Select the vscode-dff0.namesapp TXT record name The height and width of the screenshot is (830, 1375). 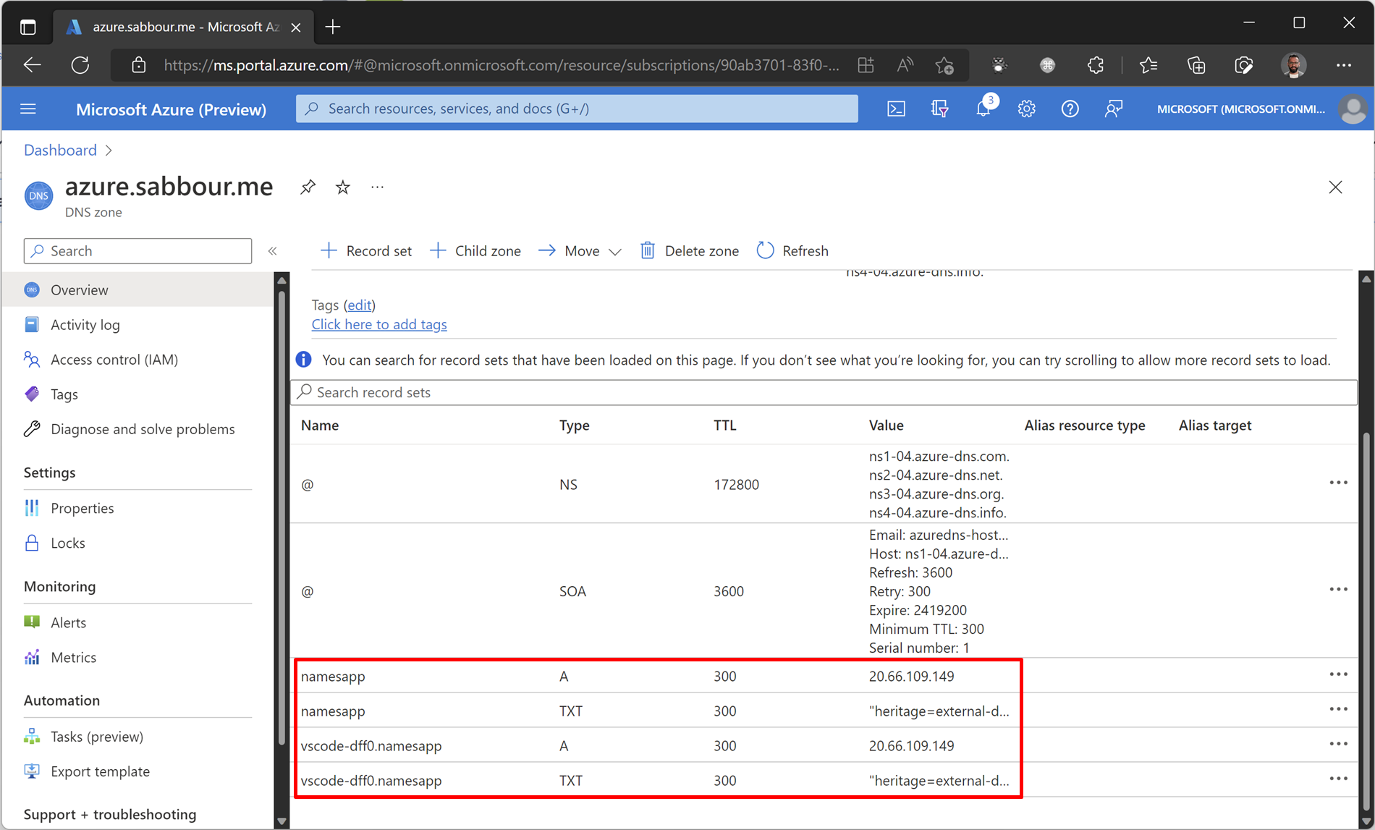click(371, 781)
